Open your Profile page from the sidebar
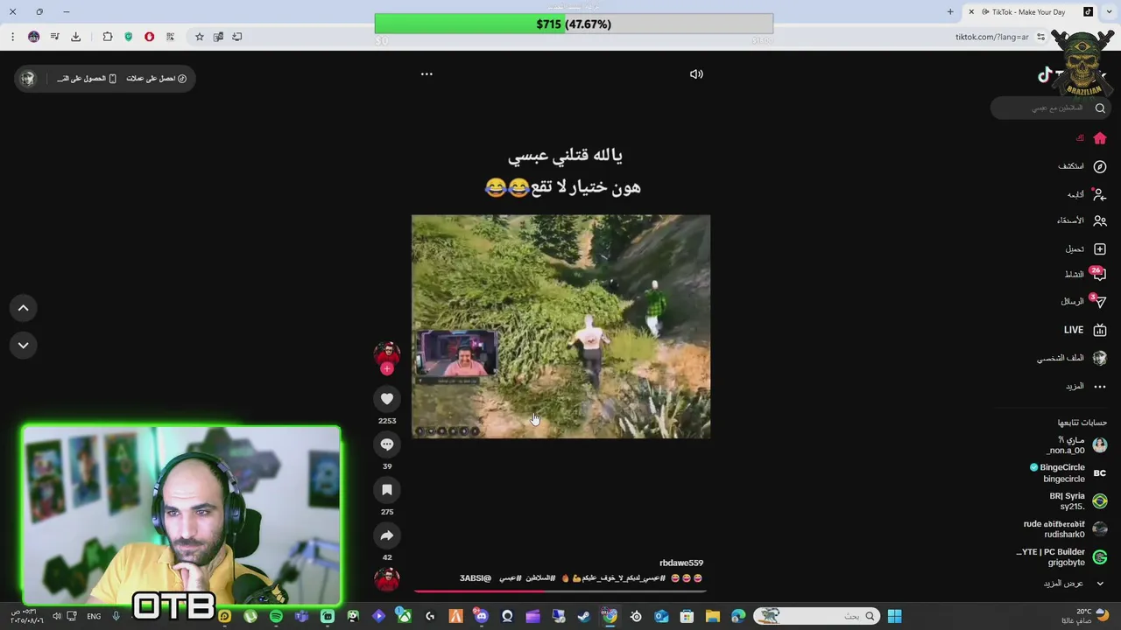1121x630 pixels. tap(1073, 358)
